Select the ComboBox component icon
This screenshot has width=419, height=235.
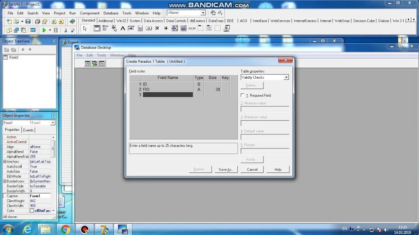coord(183,28)
